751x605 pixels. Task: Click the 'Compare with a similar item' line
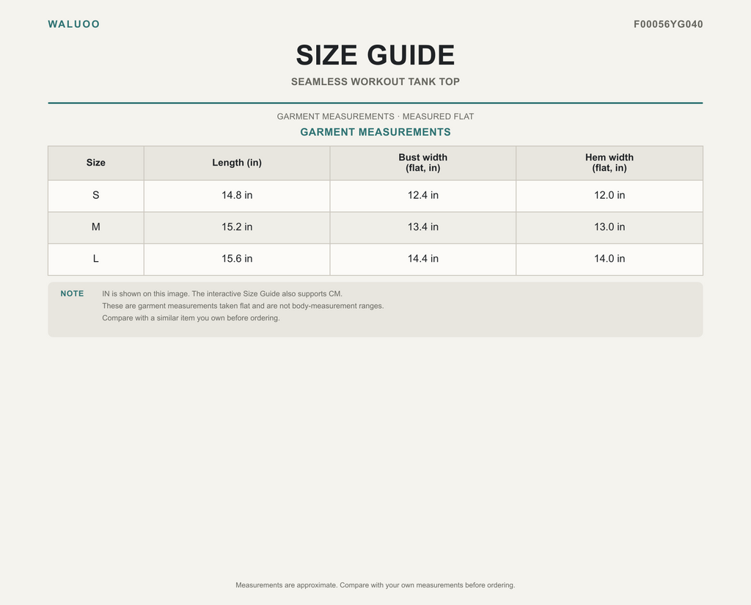tap(191, 318)
